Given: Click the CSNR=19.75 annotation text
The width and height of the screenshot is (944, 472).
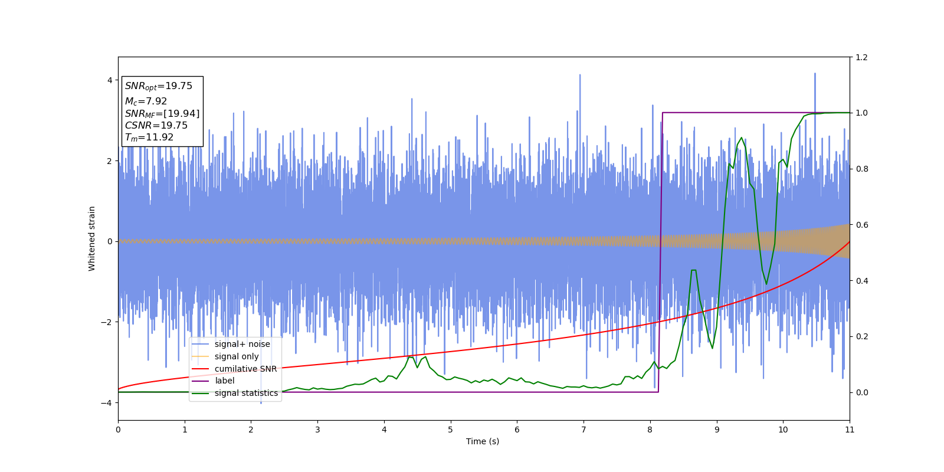Looking at the screenshot, I should click(156, 126).
